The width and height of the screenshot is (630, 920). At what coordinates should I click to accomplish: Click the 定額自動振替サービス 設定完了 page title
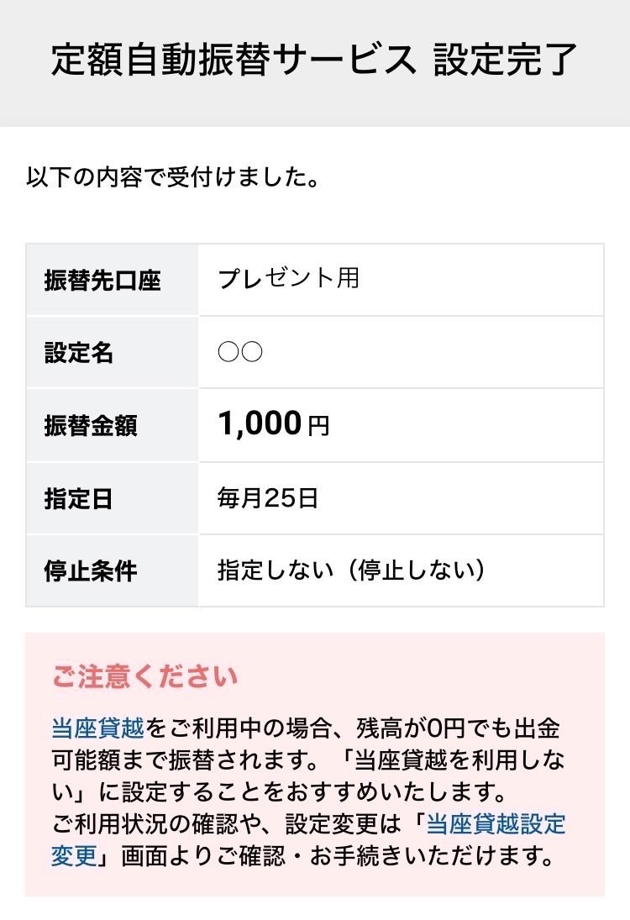coord(314,60)
